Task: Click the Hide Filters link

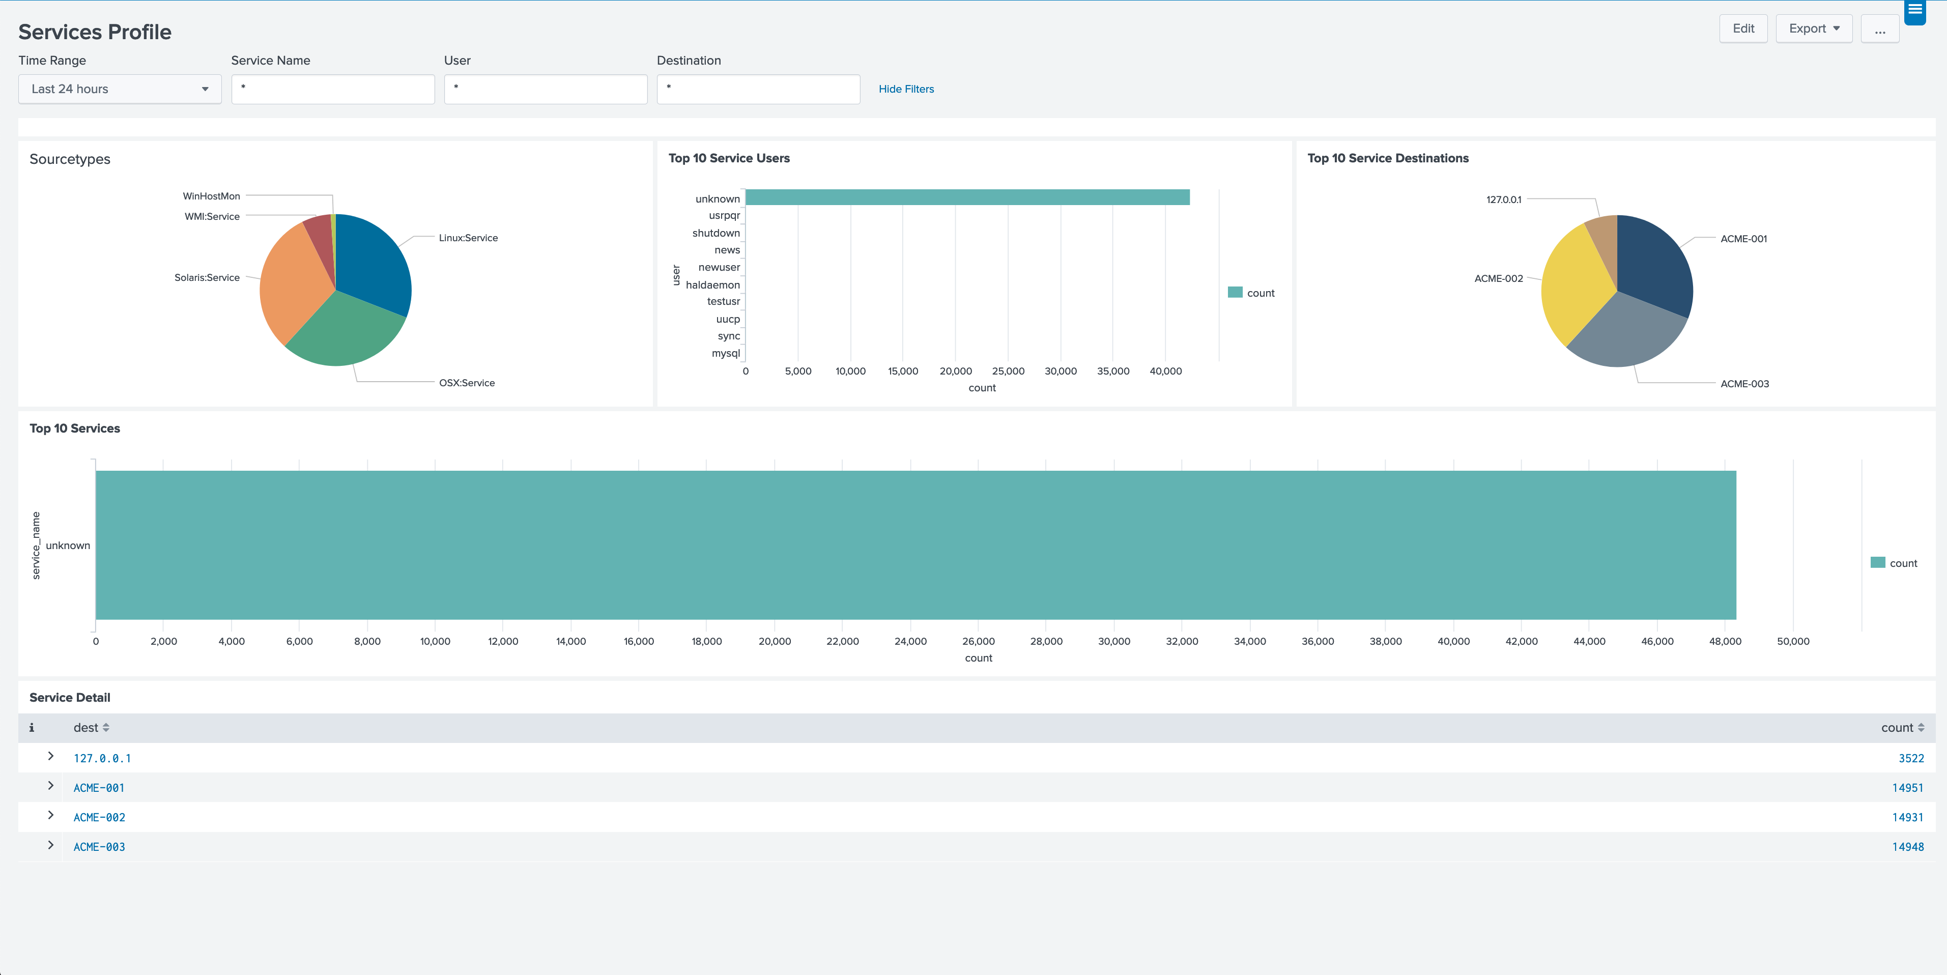Action: [906, 89]
